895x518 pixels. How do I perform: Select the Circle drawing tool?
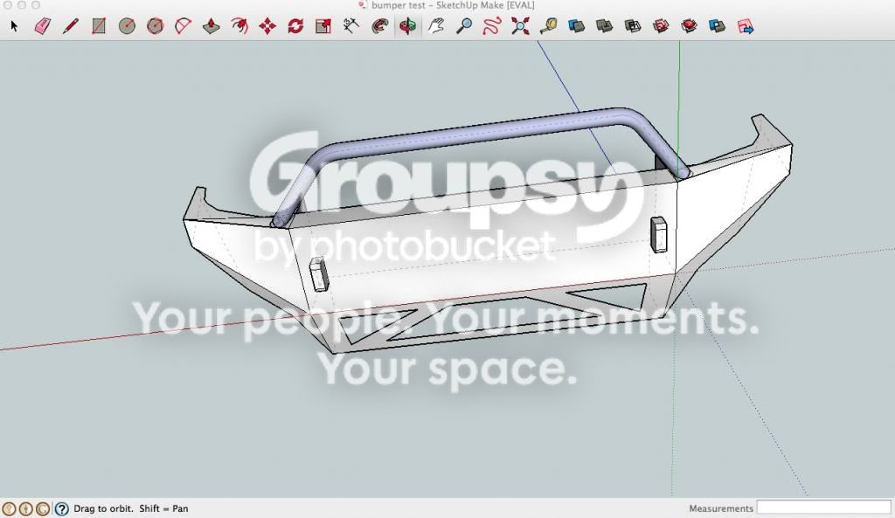tap(127, 26)
